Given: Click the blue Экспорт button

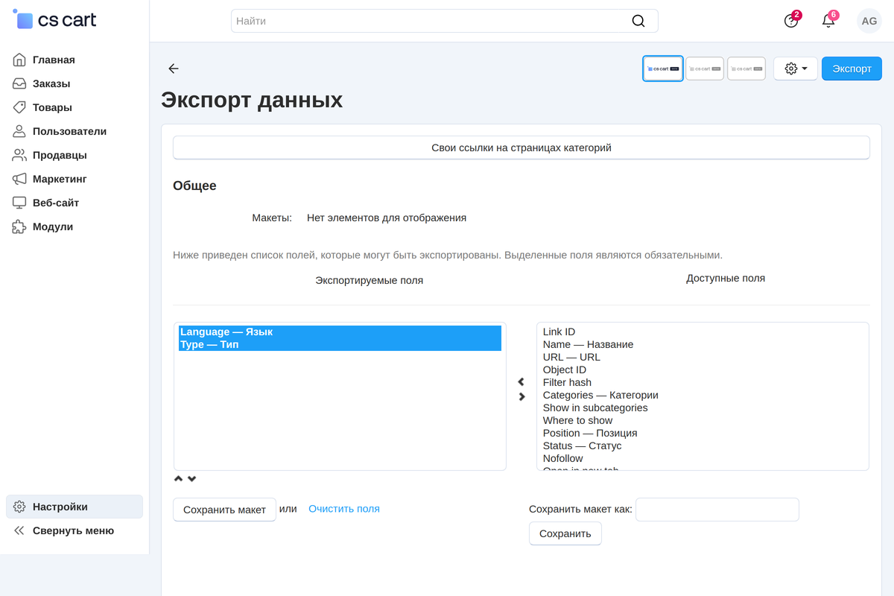Looking at the screenshot, I should [852, 69].
